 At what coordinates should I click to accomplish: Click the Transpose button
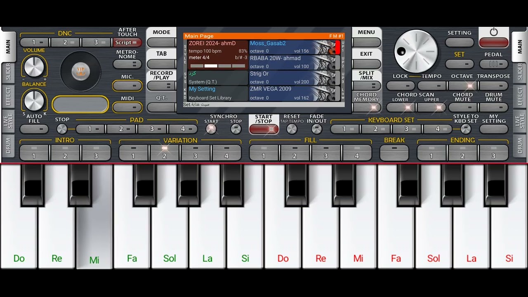[494, 85]
